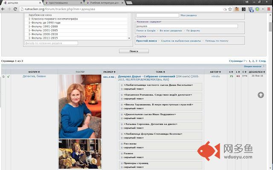Image resolution: width=273 pixels, height=170 pixels.
Task: Click the topic icon at row start
Action: click(x=3, y=76)
